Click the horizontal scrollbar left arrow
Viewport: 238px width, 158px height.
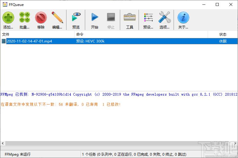tap(3, 143)
